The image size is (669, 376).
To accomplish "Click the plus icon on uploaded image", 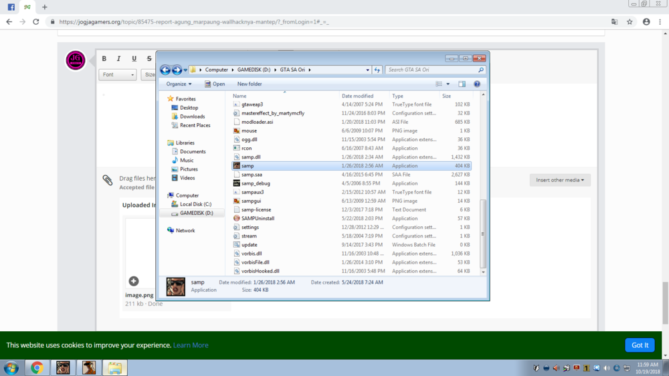I will pyautogui.click(x=134, y=281).
